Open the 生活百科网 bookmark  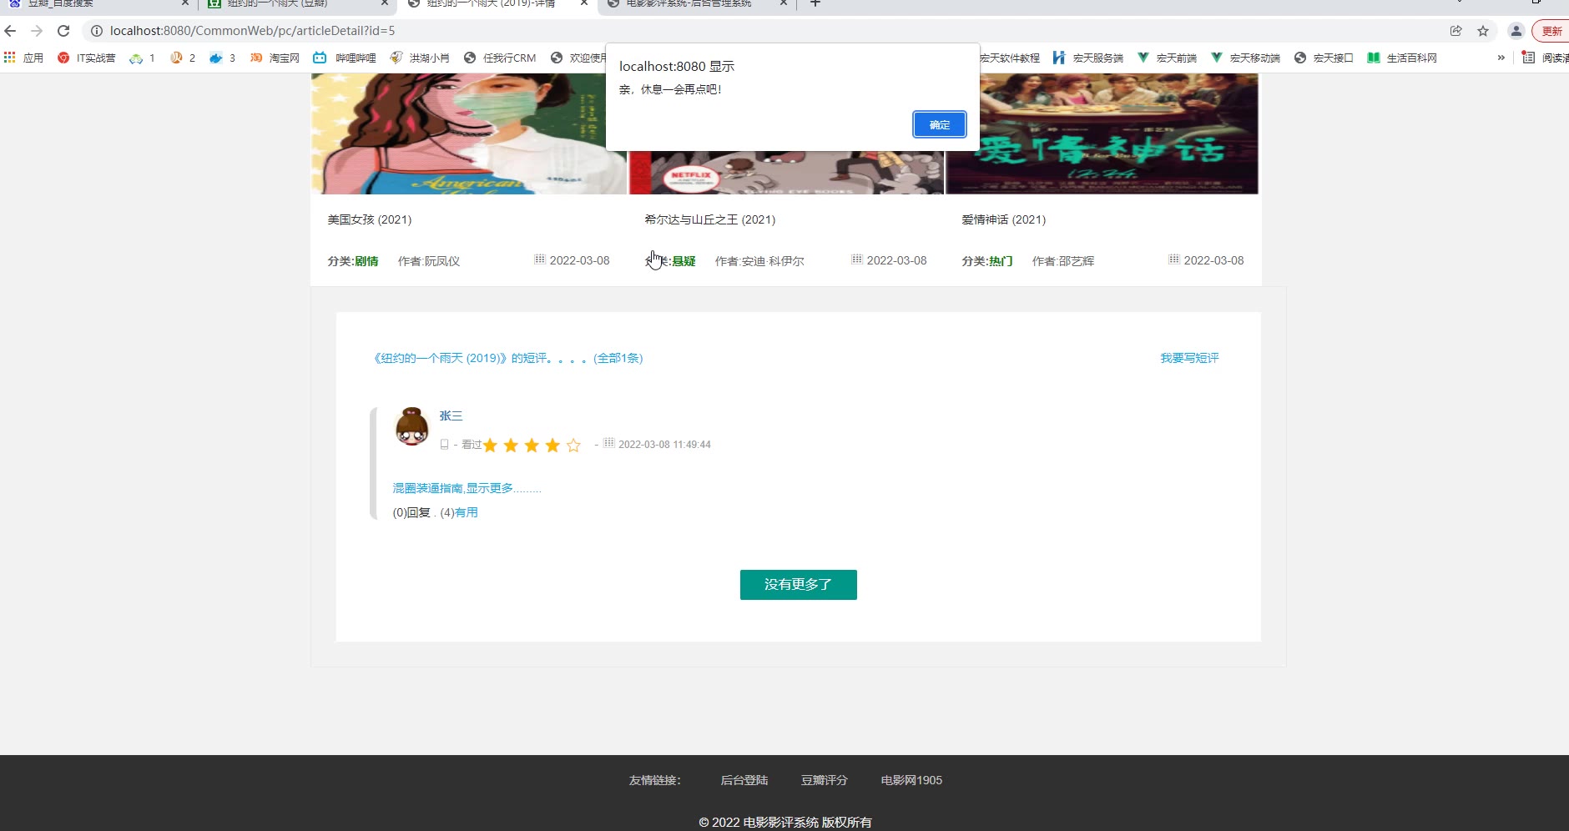tap(1402, 58)
